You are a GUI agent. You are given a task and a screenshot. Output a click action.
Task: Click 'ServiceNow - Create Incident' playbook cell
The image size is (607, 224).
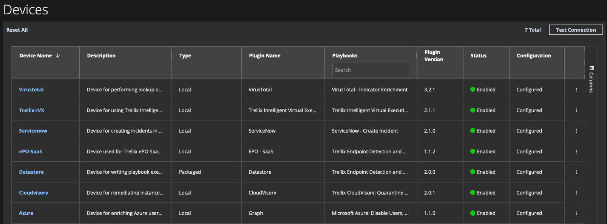click(365, 131)
